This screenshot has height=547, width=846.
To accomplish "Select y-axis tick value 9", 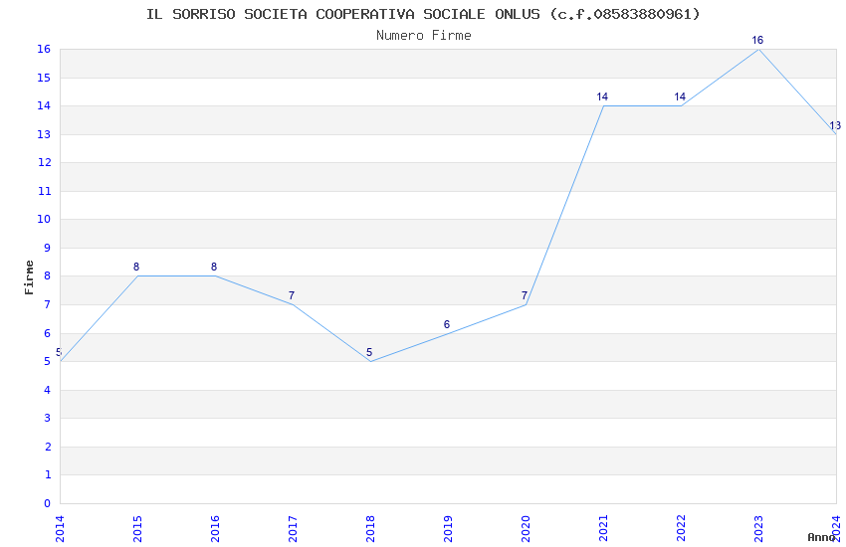I will [x=48, y=248].
